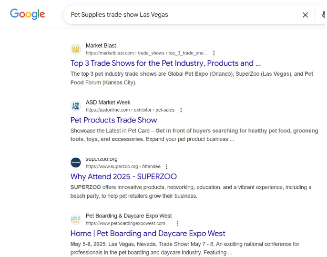Start voice search with microphone icon
The image size is (327, 257).
tap(323, 15)
